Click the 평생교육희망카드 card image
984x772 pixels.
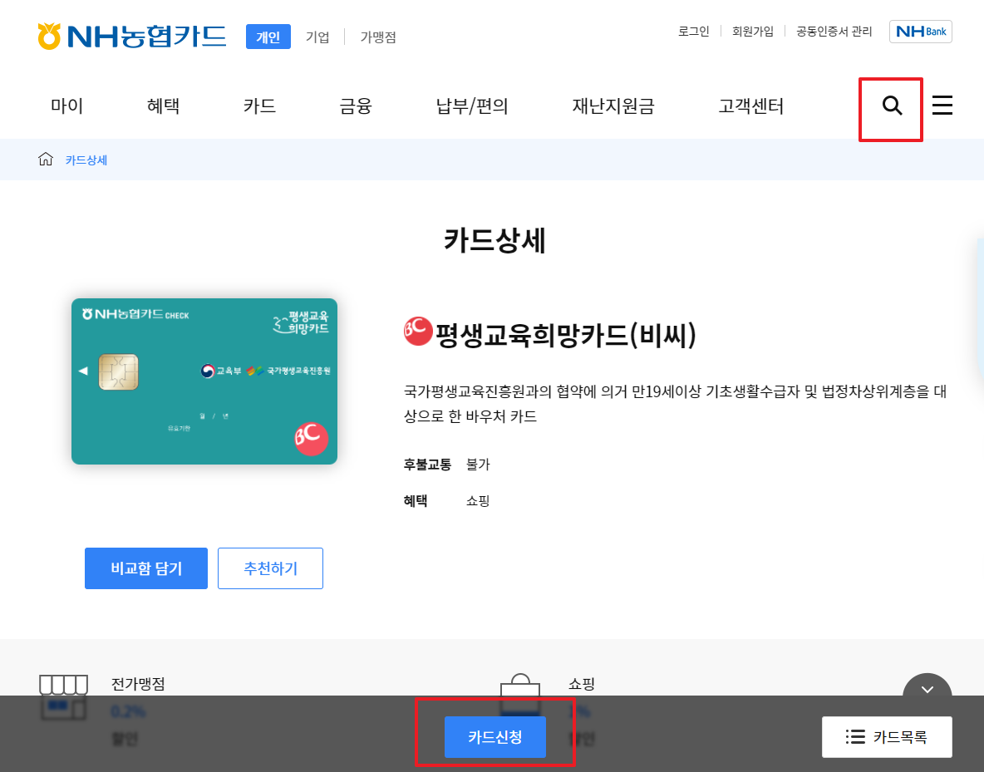click(x=204, y=381)
